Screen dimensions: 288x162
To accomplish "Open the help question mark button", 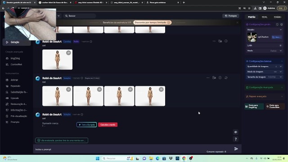I will click(x=236, y=139).
